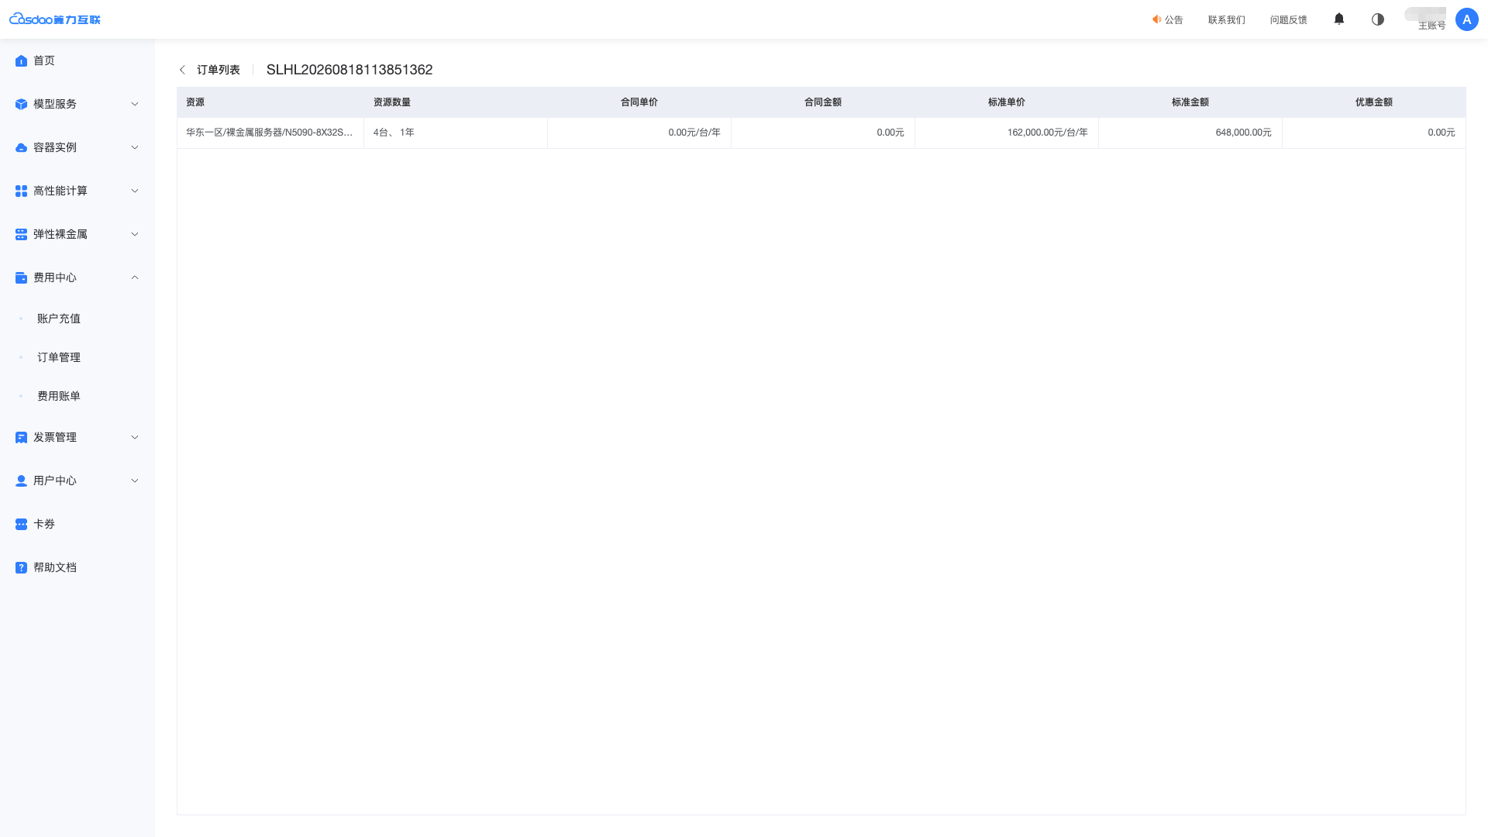Screen dimensions: 1488x837
Task: Expand the 弹性裸金属 menu chevron
Action: click(x=135, y=234)
